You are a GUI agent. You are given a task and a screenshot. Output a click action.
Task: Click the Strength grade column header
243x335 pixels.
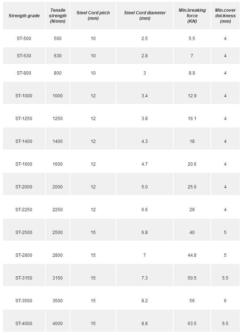tap(24, 15)
